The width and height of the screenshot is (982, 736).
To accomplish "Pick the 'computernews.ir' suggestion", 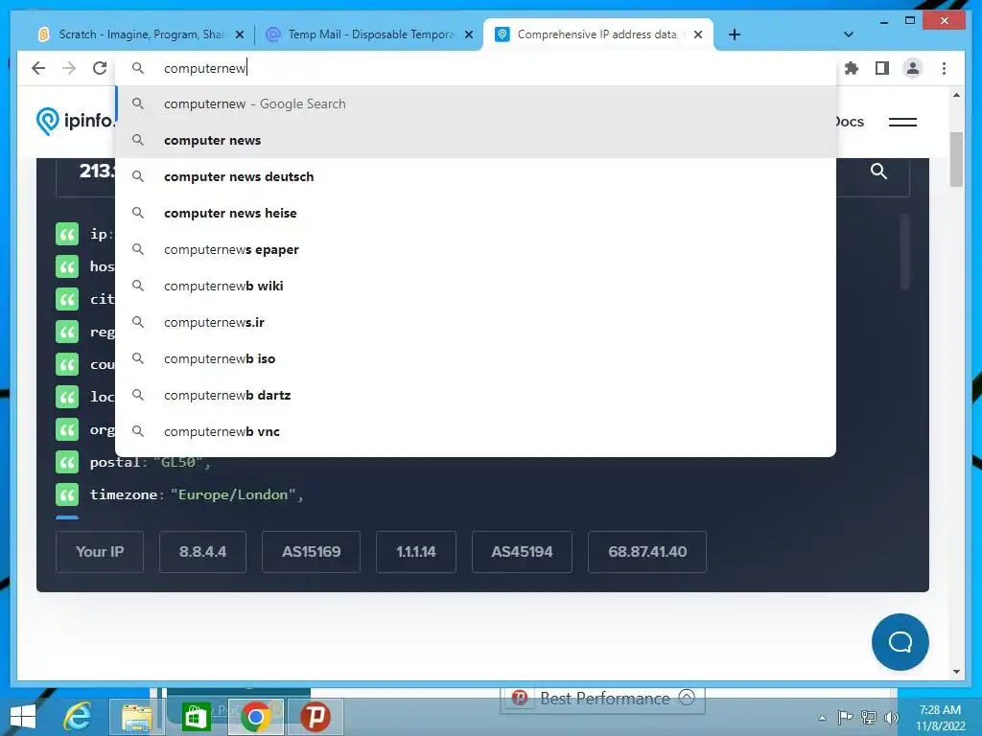I will (476, 322).
